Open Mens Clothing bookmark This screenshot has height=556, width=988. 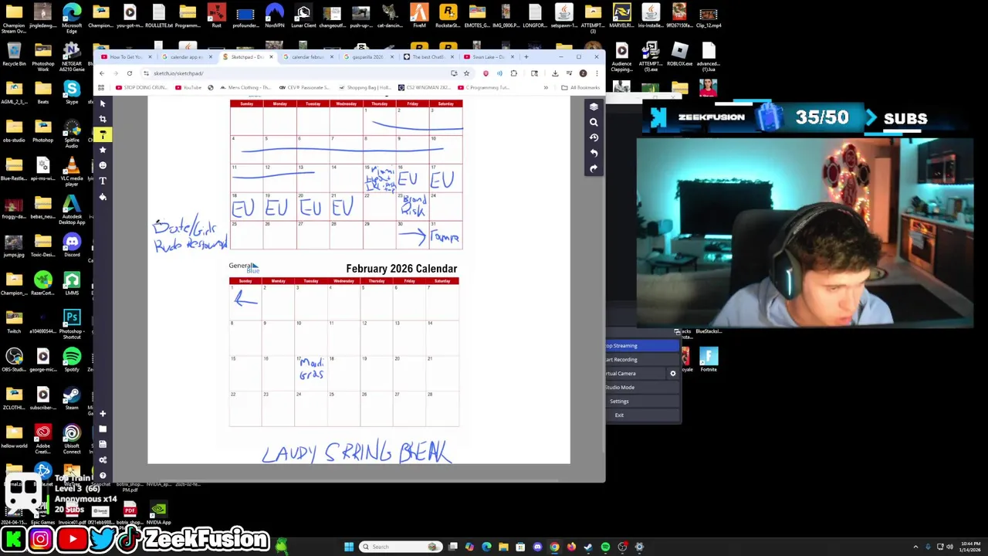(x=245, y=87)
